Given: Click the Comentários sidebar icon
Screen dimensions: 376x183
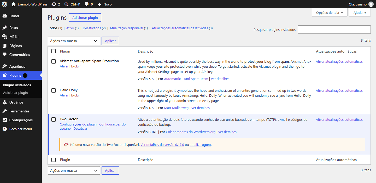Looking at the screenshot, I should (x=5, y=55).
